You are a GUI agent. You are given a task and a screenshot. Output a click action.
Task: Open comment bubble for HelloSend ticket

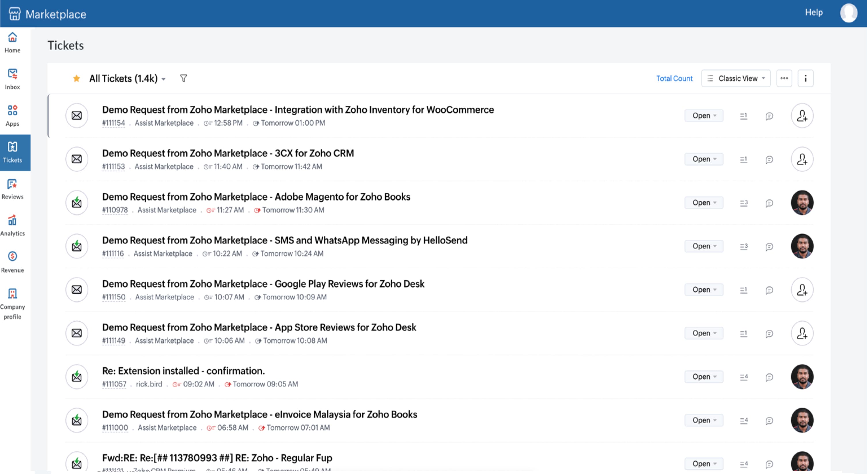(769, 247)
